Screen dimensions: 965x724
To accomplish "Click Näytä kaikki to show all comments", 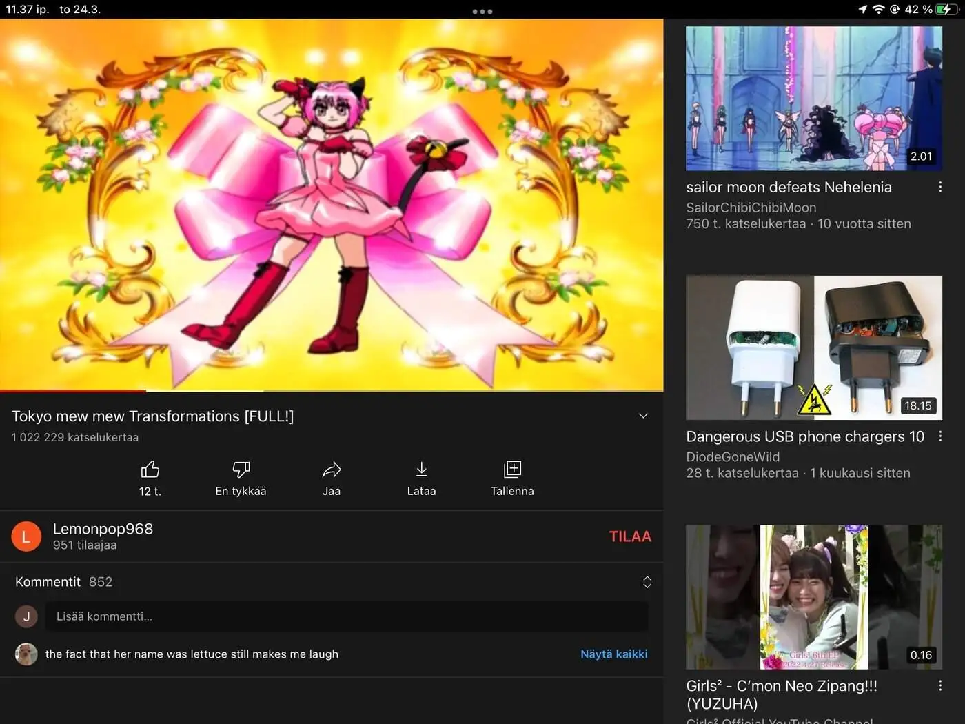I will [x=613, y=654].
